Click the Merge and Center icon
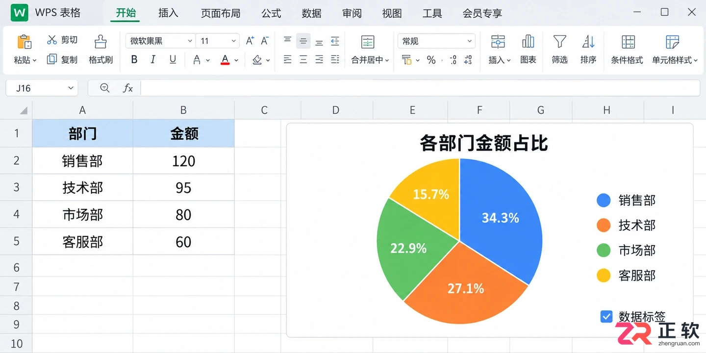The width and height of the screenshot is (706, 353). [x=368, y=42]
